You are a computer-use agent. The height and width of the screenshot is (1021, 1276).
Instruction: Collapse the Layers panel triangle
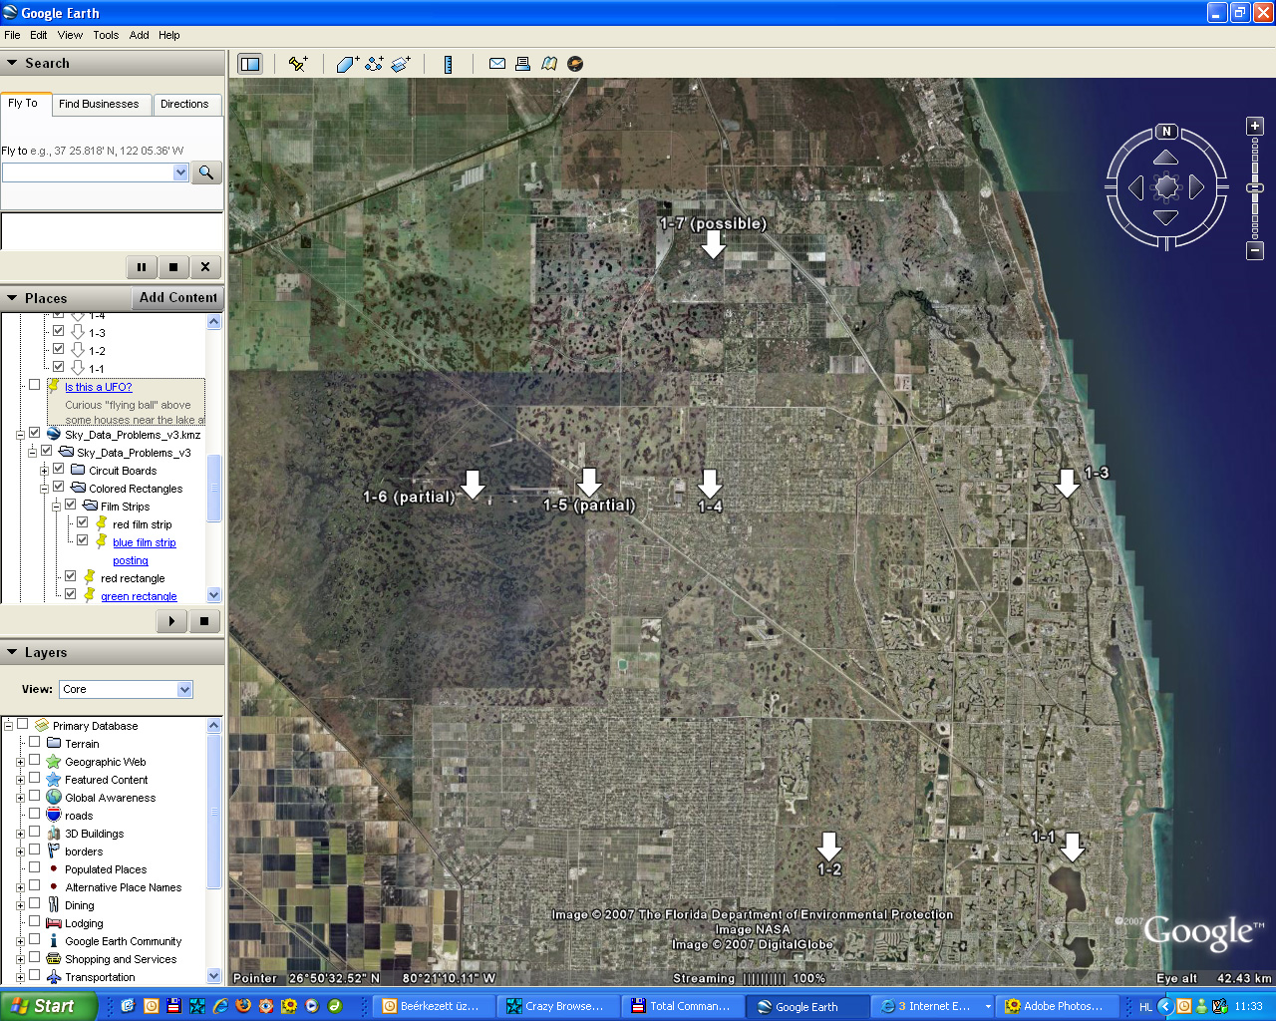coord(12,652)
